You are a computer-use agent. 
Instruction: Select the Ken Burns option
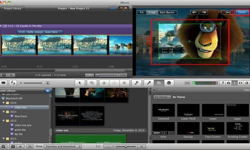[167, 12]
